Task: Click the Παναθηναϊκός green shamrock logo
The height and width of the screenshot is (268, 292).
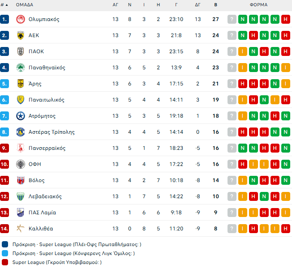Action: pos(20,68)
